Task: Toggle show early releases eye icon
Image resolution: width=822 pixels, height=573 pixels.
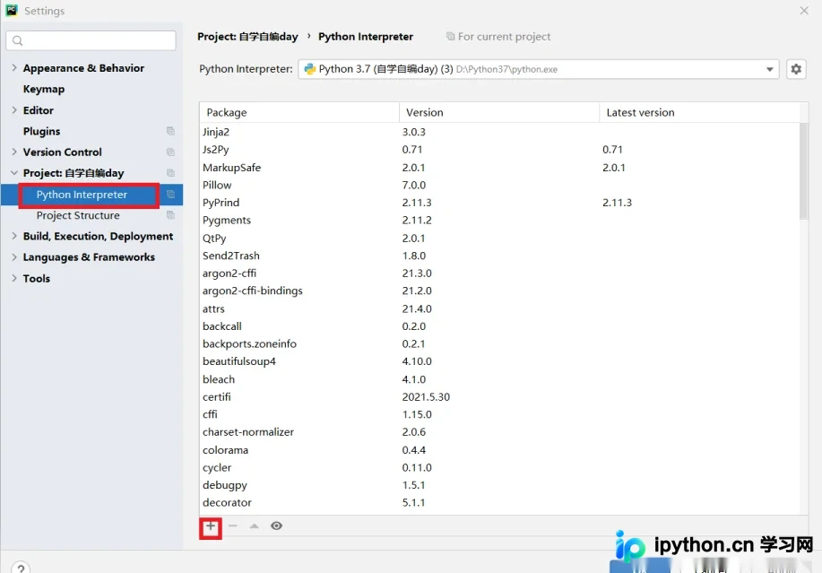Action: tap(276, 525)
